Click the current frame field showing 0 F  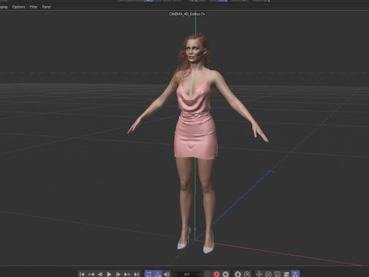187,274
